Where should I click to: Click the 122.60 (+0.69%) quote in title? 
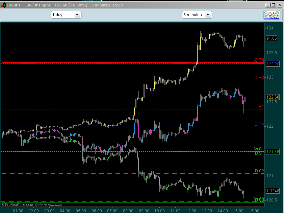coord(71,5)
